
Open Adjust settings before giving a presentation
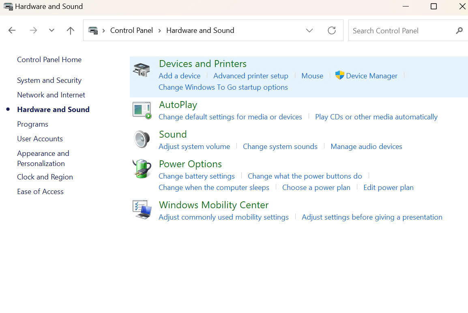click(372, 217)
